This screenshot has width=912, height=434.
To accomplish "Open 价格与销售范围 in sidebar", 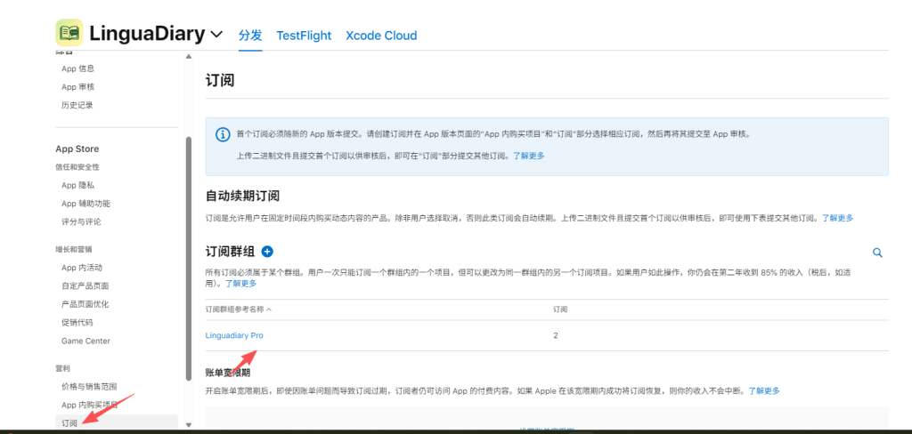I will (x=89, y=387).
